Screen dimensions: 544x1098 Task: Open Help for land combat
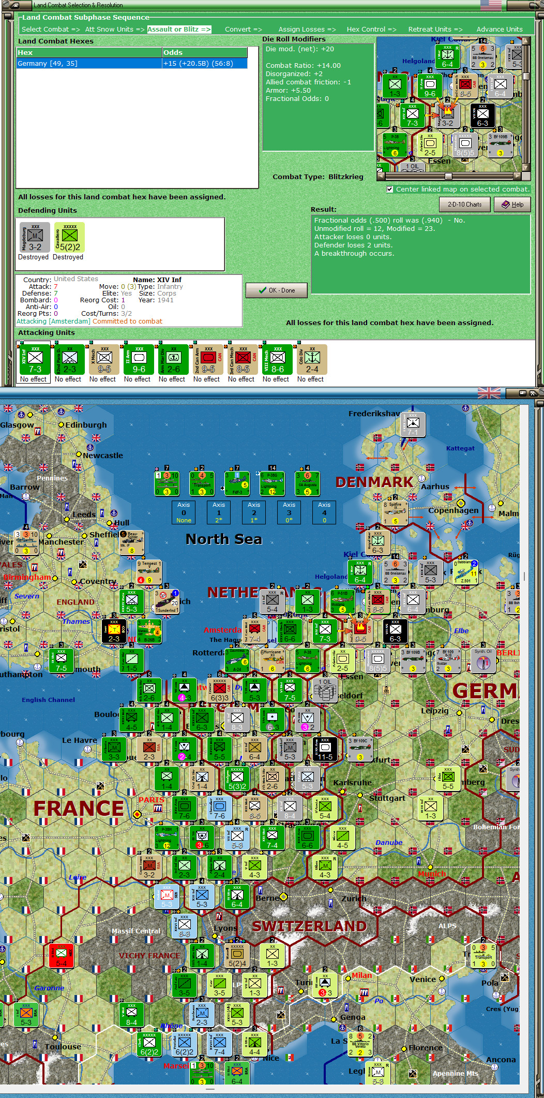(x=512, y=204)
